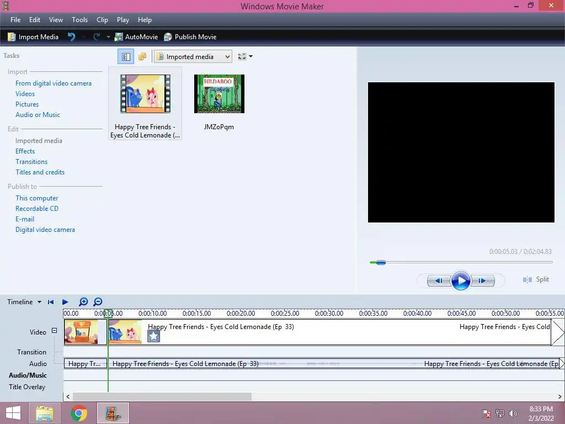Click the Audio or Music link
The image size is (565, 424).
[x=38, y=115]
